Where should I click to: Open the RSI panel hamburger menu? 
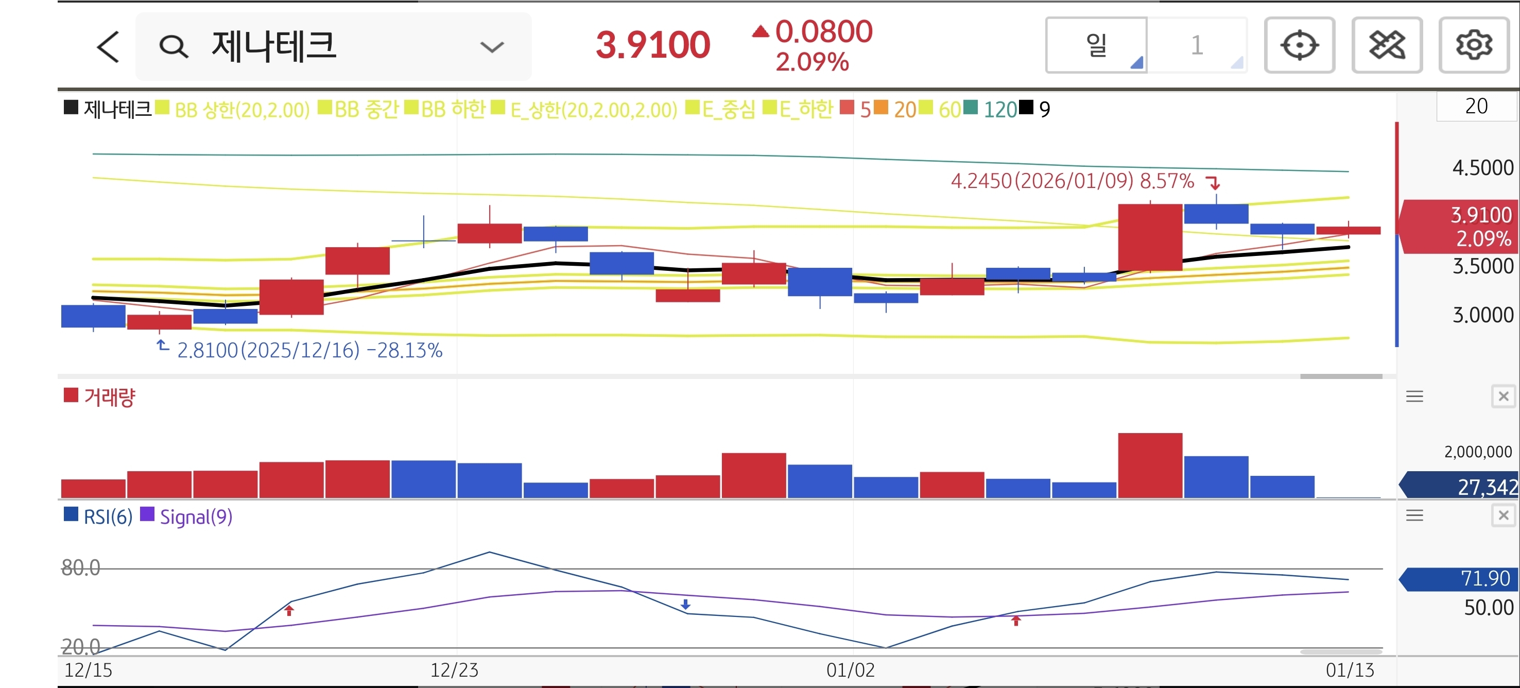click(1414, 515)
